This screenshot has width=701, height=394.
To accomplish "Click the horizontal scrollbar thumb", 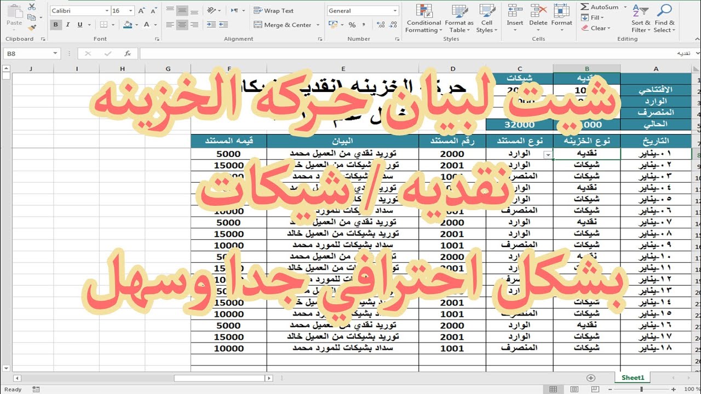I will click(x=219, y=378).
